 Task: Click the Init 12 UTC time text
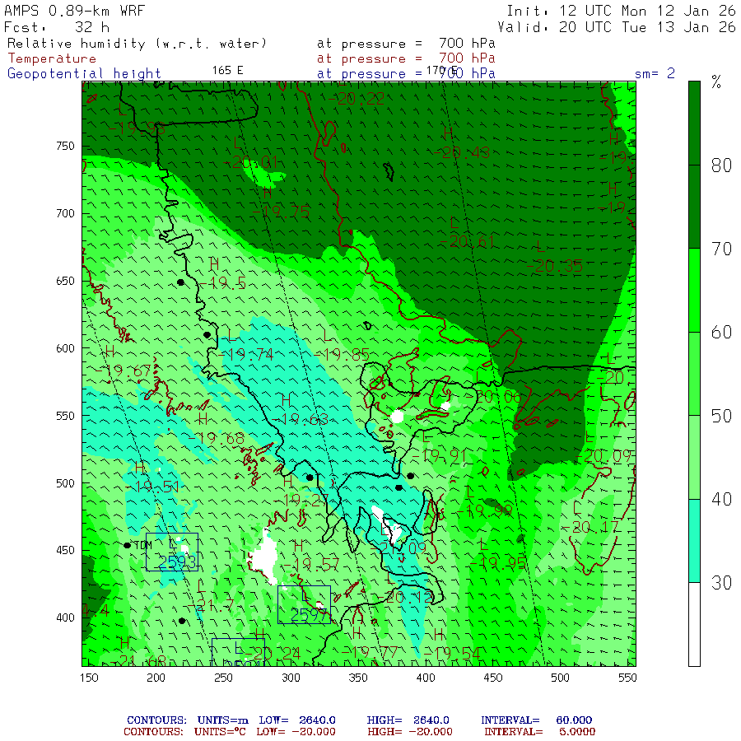pyautogui.click(x=620, y=11)
